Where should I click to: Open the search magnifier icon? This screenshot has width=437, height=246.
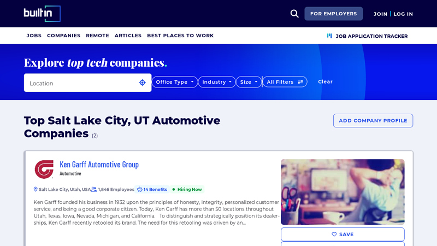click(294, 14)
